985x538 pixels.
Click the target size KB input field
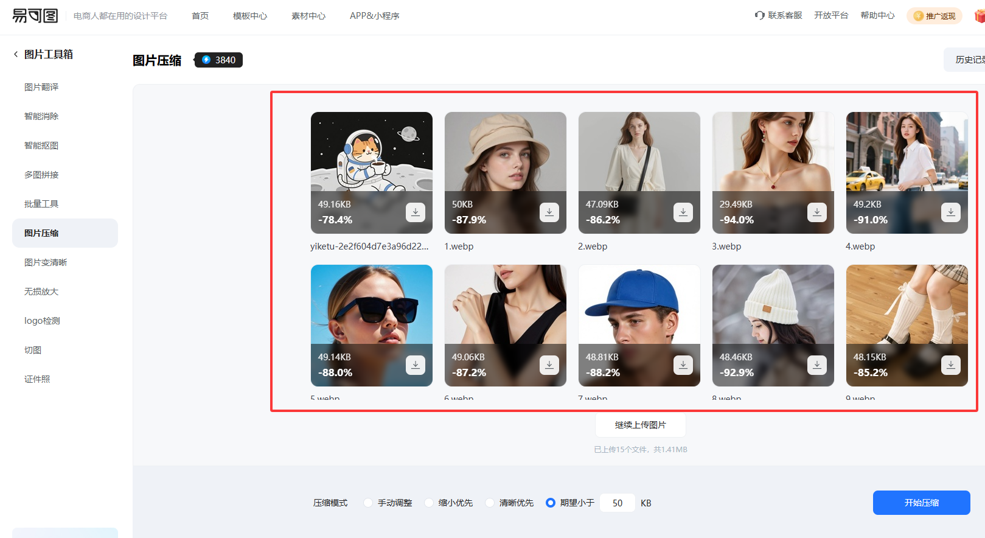pos(618,503)
